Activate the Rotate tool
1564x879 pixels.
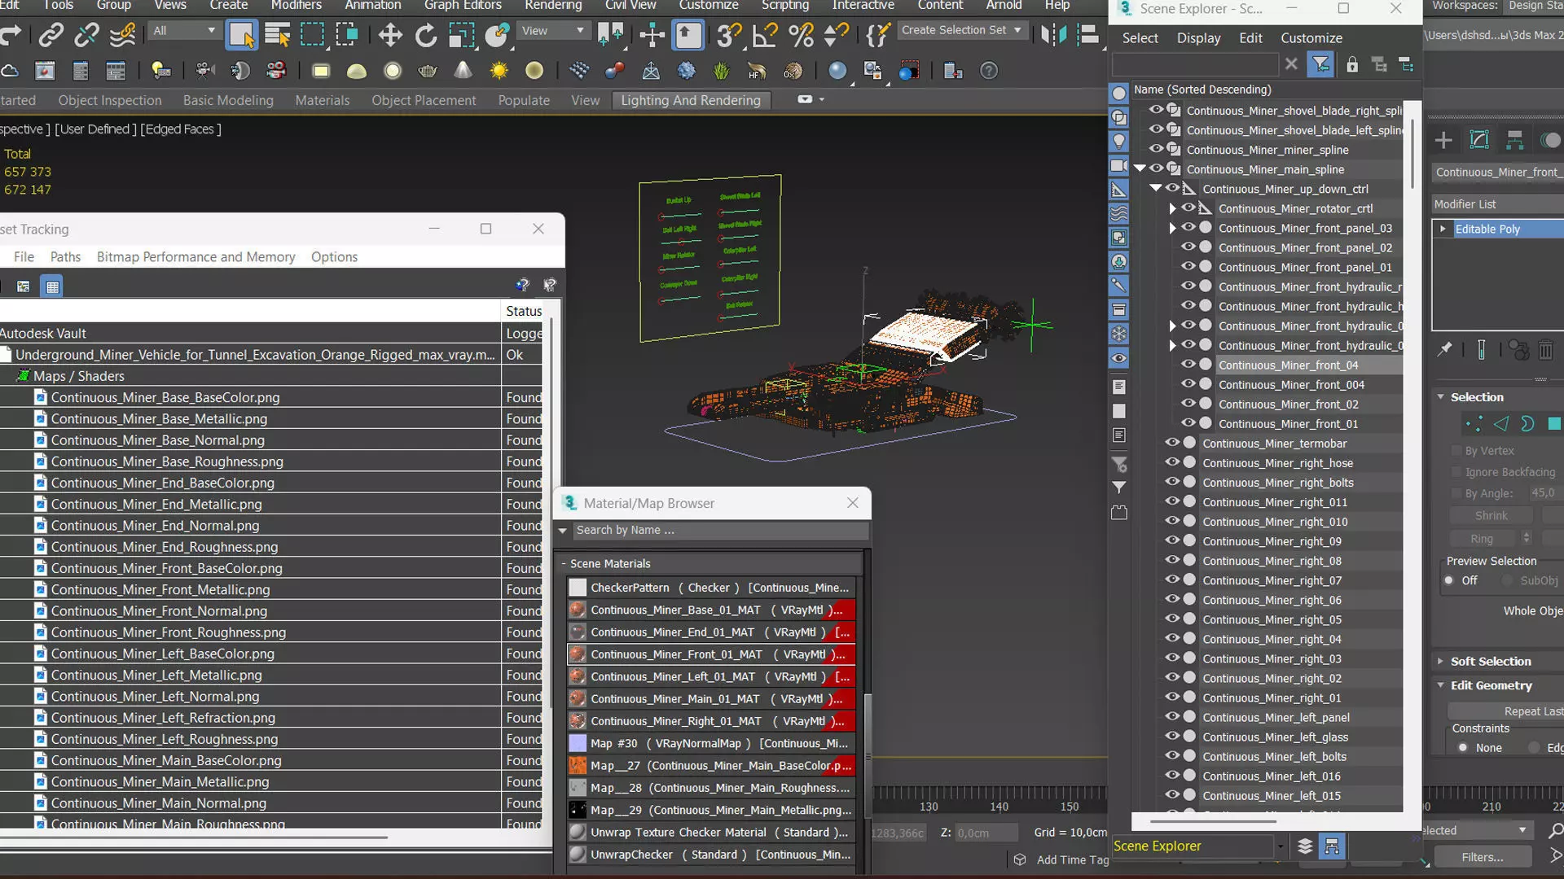425,35
